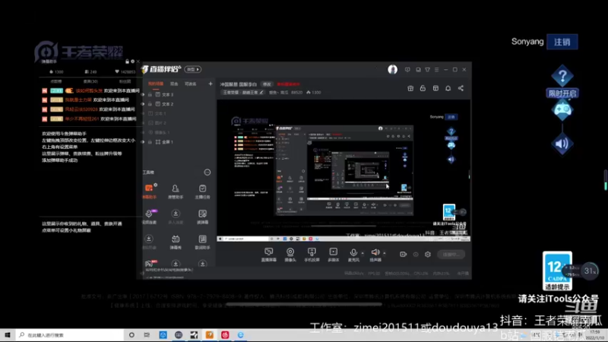
Task: Click the question mark help icon in game
Action: pyautogui.click(x=562, y=76)
